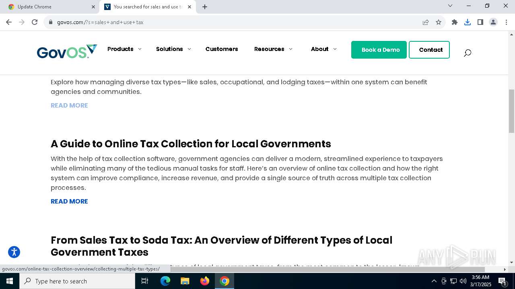This screenshot has height=289, width=515.
Task: Launch Firefox from taskbar
Action: pyautogui.click(x=205, y=281)
